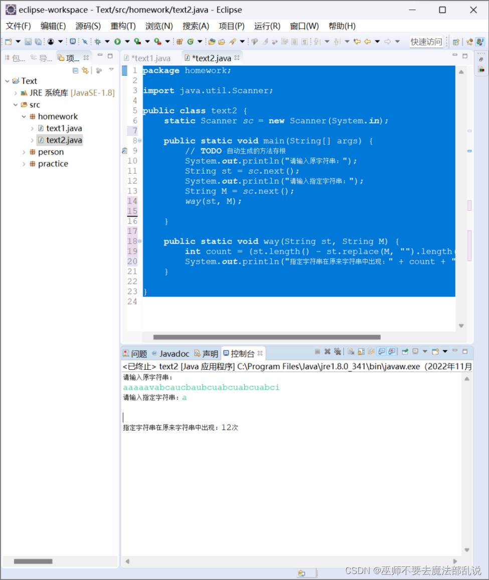This screenshot has height=580, width=489.
Task: Switch to the Java perspective icon
Action: [x=480, y=42]
